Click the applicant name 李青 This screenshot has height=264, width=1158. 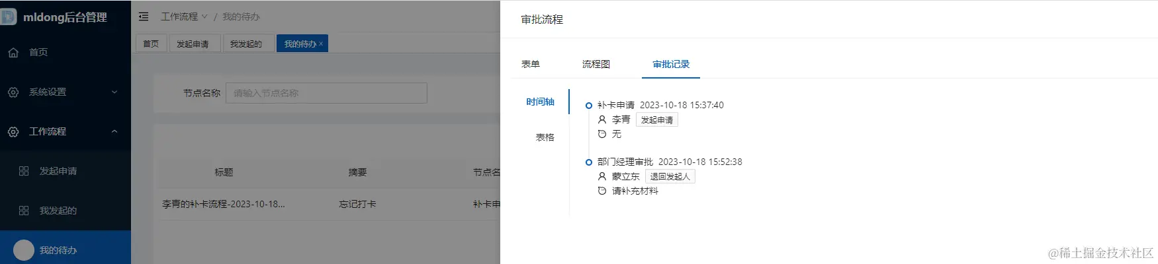621,119
